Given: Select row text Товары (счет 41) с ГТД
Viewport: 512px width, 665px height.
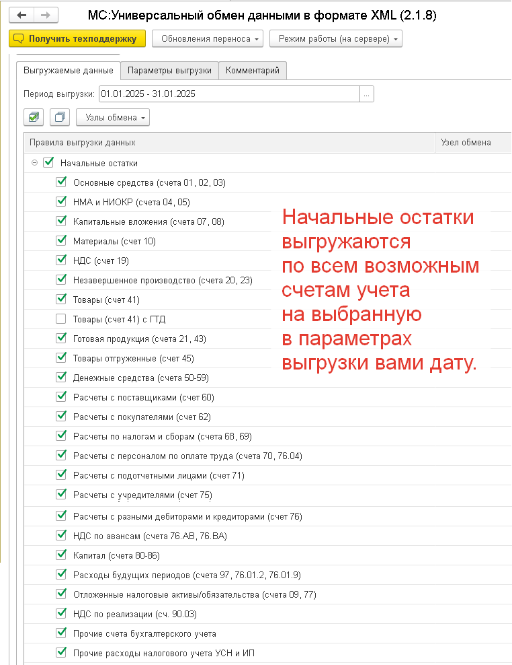Looking at the screenshot, I should [x=119, y=319].
